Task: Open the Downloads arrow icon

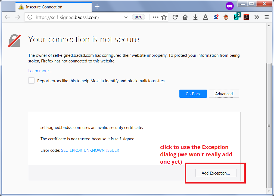Action: (x=195, y=17)
